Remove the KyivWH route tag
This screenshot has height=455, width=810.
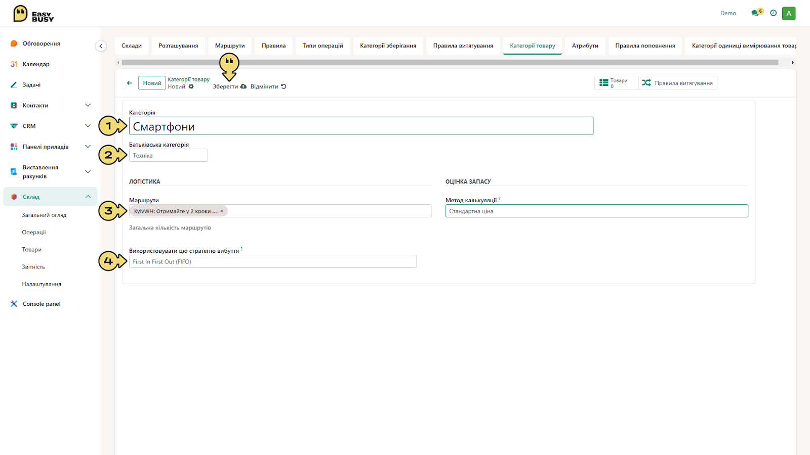pyautogui.click(x=222, y=211)
